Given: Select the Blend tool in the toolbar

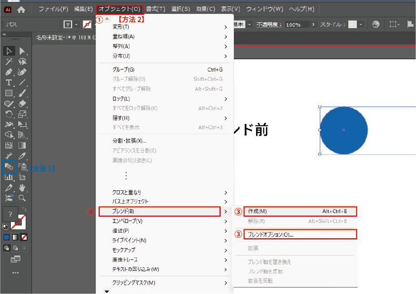Looking at the screenshot, I should pyautogui.click(x=9, y=167).
